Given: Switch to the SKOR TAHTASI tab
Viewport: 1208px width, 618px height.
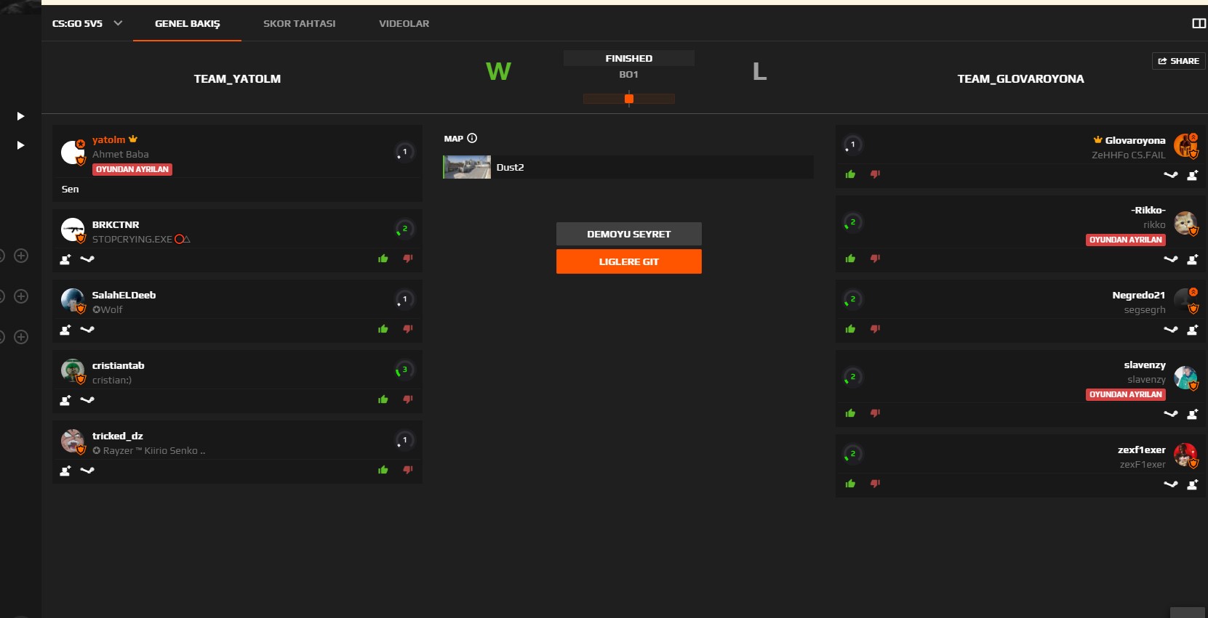Looking at the screenshot, I should pos(299,23).
